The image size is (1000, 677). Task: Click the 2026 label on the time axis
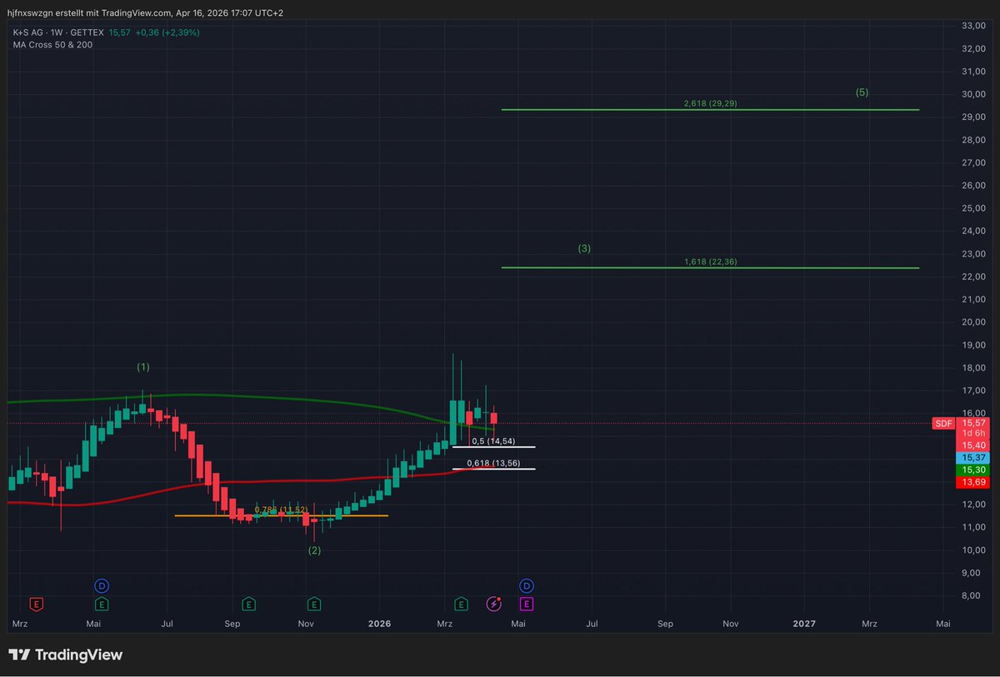(x=379, y=623)
